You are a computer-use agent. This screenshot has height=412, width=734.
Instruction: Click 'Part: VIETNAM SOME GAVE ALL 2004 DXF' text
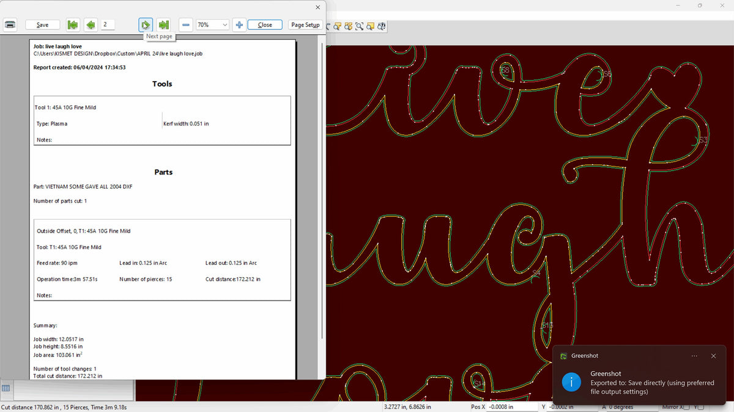pos(83,186)
